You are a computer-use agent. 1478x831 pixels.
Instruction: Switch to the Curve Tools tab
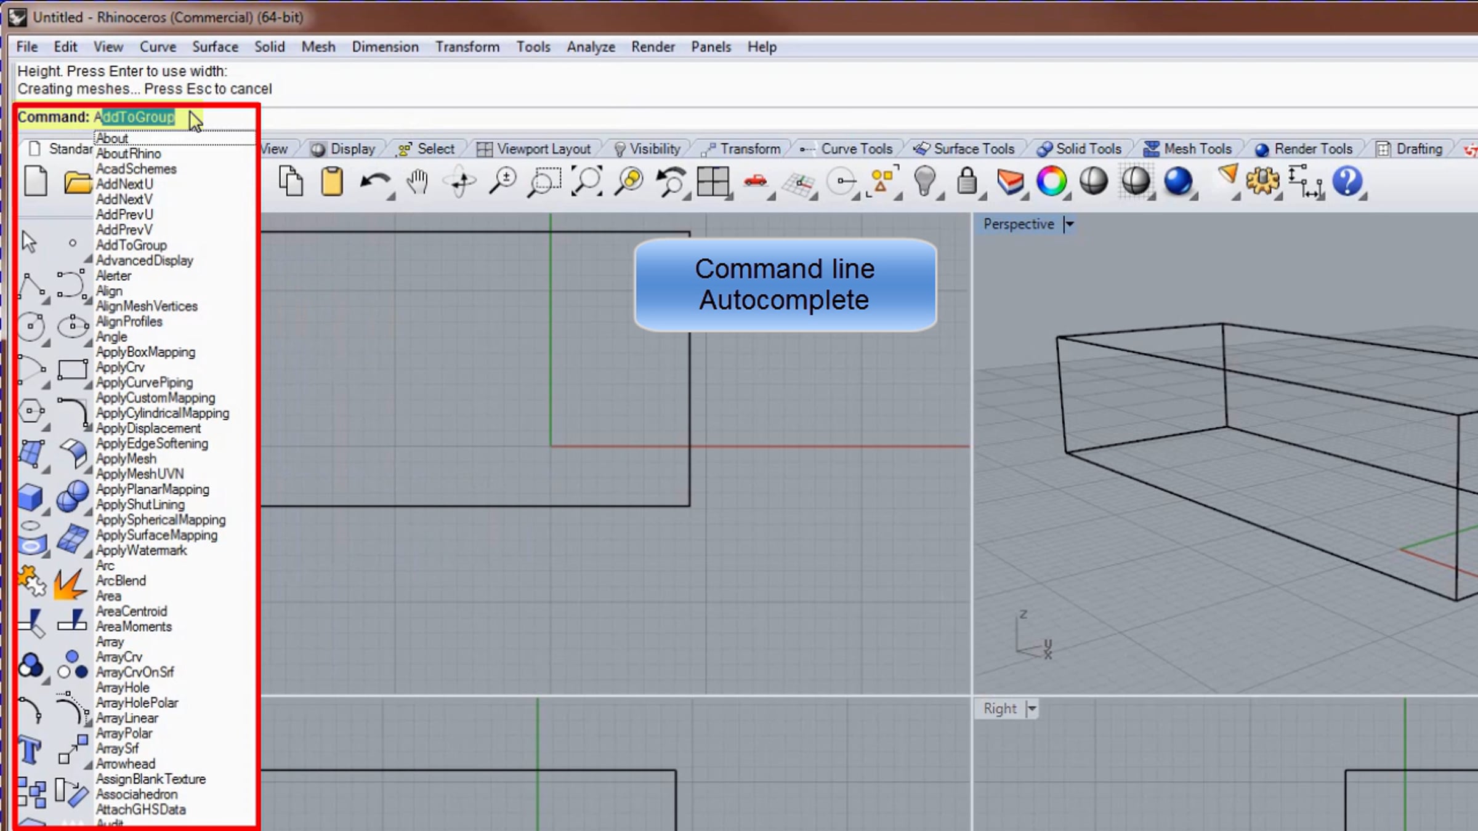pyautogui.click(x=846, y=149)
